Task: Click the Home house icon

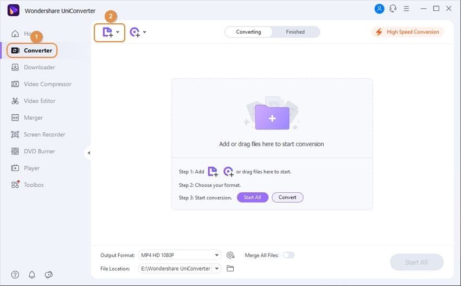Action: pos(15,34)
